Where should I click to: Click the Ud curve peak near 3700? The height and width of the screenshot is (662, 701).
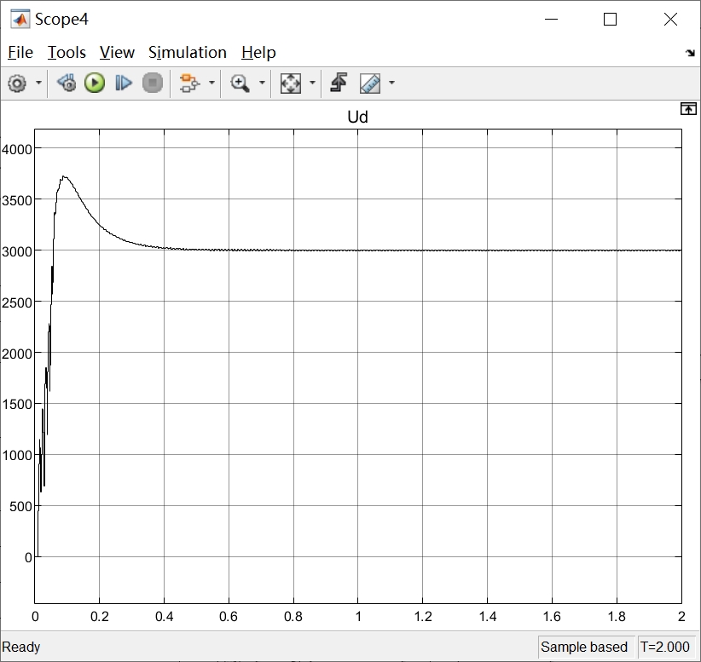click(64, 177)
